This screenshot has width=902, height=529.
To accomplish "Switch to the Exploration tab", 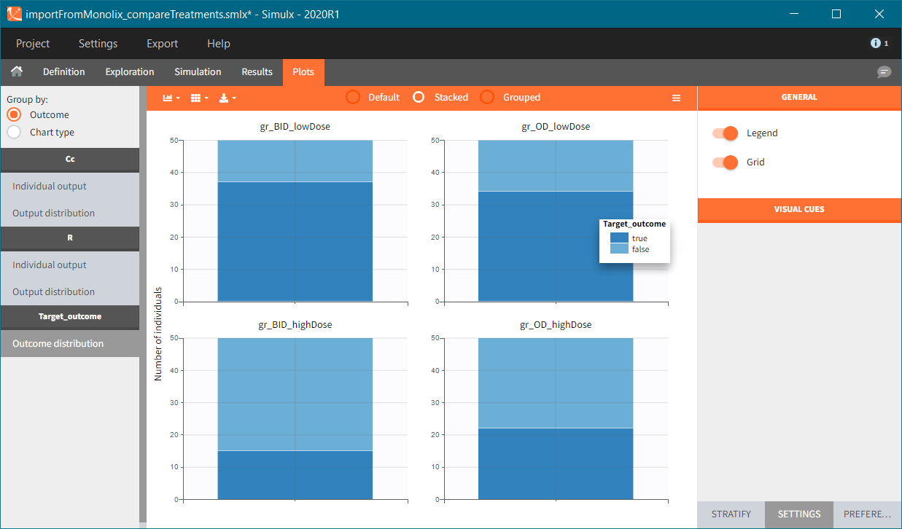I will pyautogui.click(x=129, y=71).
